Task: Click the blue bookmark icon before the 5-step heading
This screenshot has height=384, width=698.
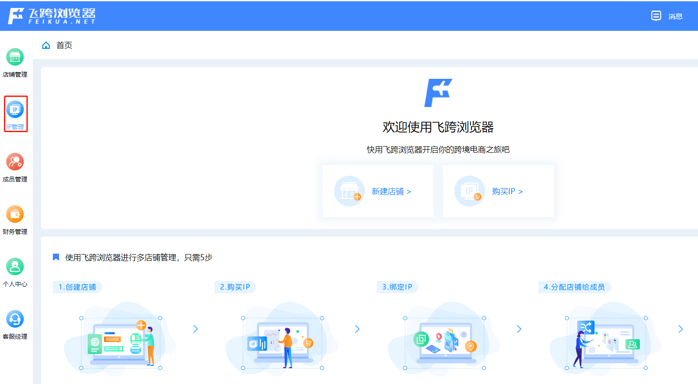Action: (x=56, y=257)
